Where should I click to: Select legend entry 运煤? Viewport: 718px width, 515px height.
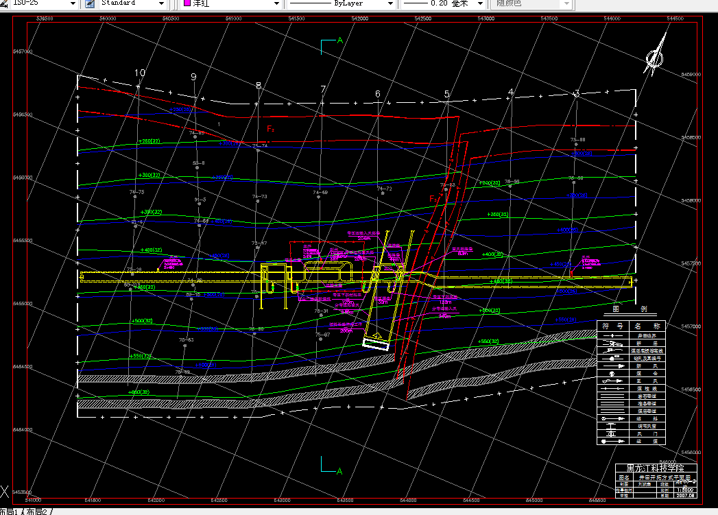coord(647,442)
